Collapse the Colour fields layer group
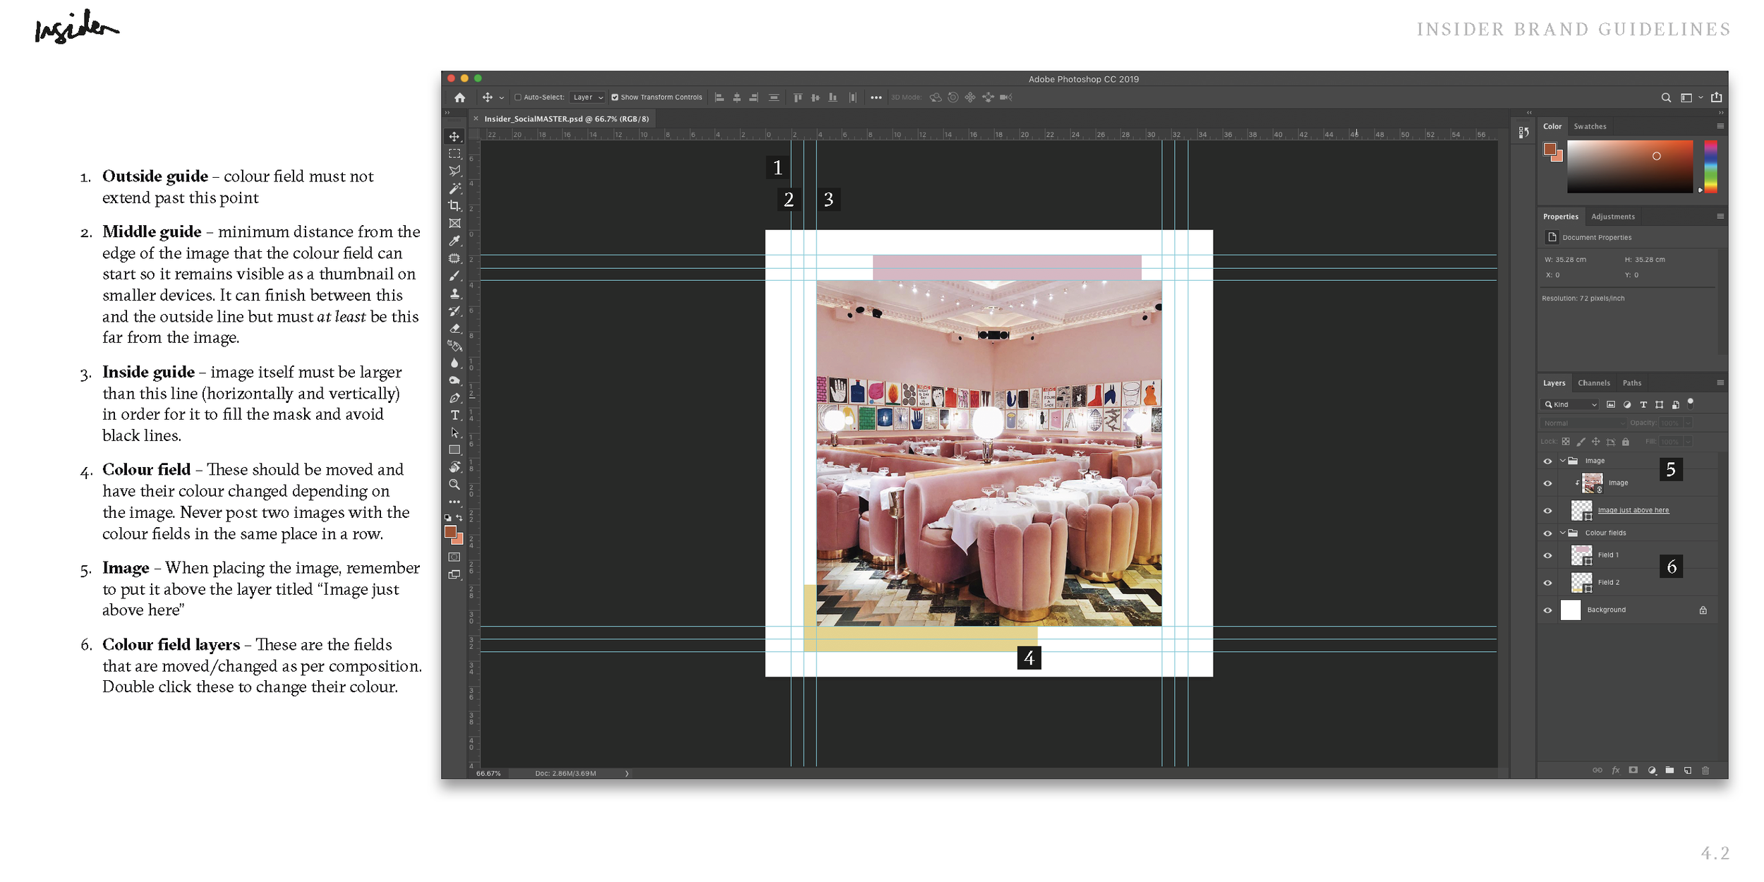This screenshot has width=1764, height=882. [1562, 533]
